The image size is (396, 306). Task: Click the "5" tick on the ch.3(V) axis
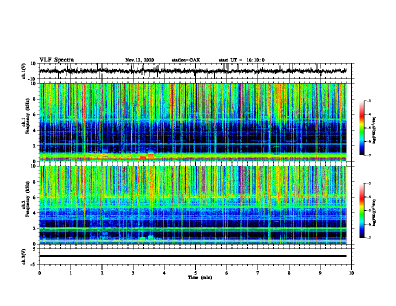pos(34,249)
